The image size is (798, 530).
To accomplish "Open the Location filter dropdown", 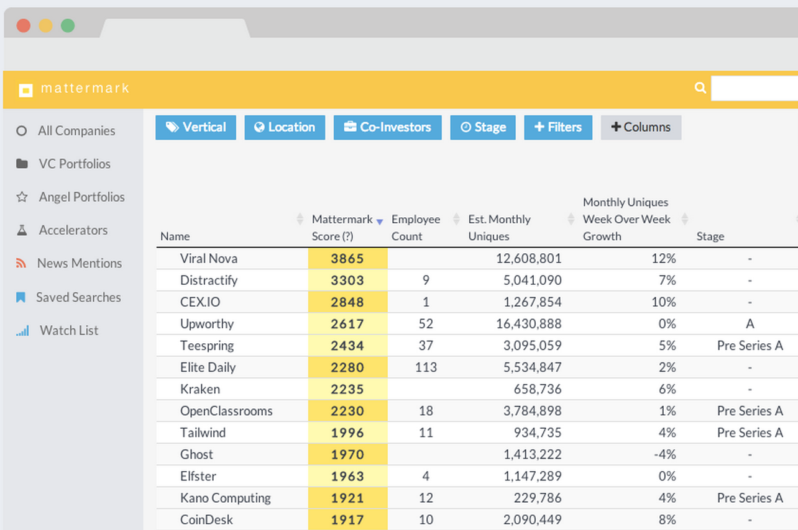I will tap(284, 127).
